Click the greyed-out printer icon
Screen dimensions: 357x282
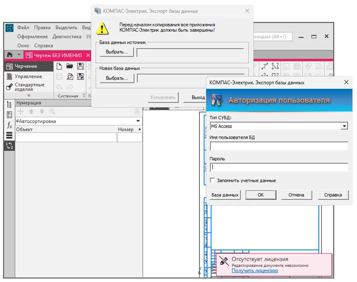[59, 76]
